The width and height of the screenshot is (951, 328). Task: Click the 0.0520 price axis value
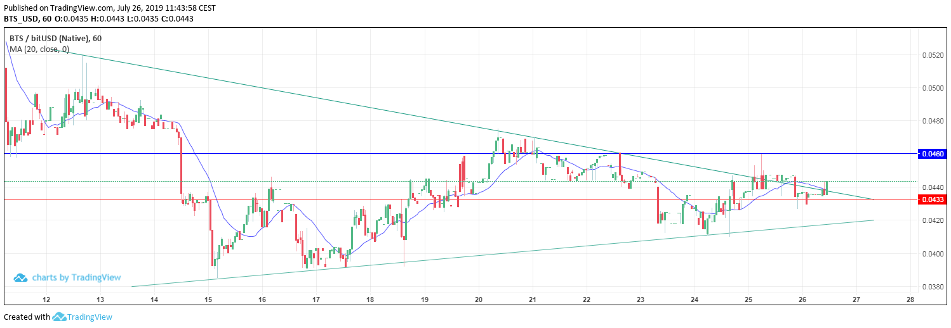(931, 55)
